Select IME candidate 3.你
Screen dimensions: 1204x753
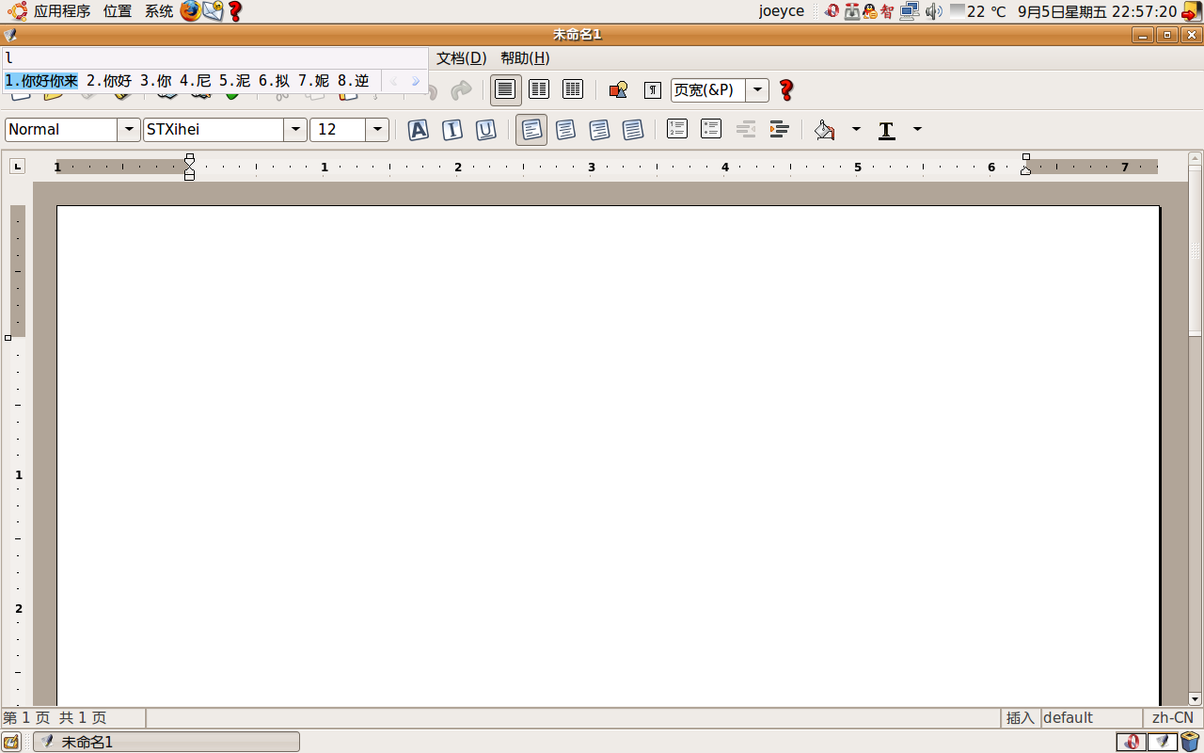point(156,82)
